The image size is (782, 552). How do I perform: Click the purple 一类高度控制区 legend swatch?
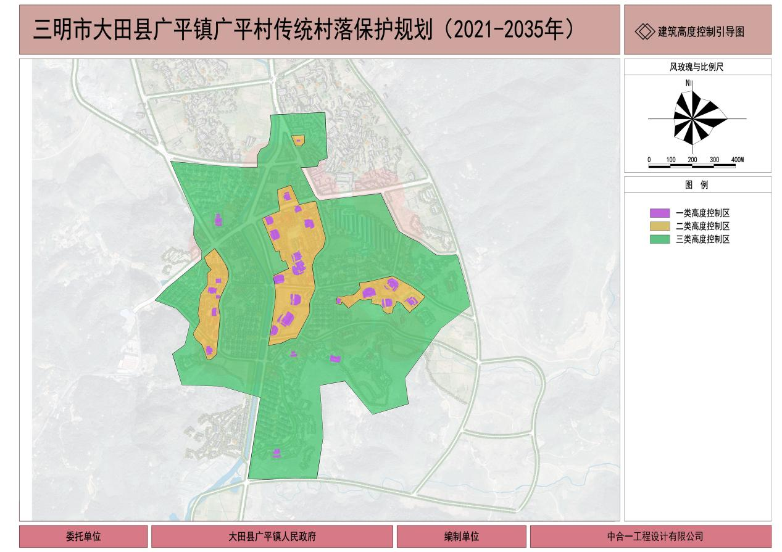[x=659, y=213]
